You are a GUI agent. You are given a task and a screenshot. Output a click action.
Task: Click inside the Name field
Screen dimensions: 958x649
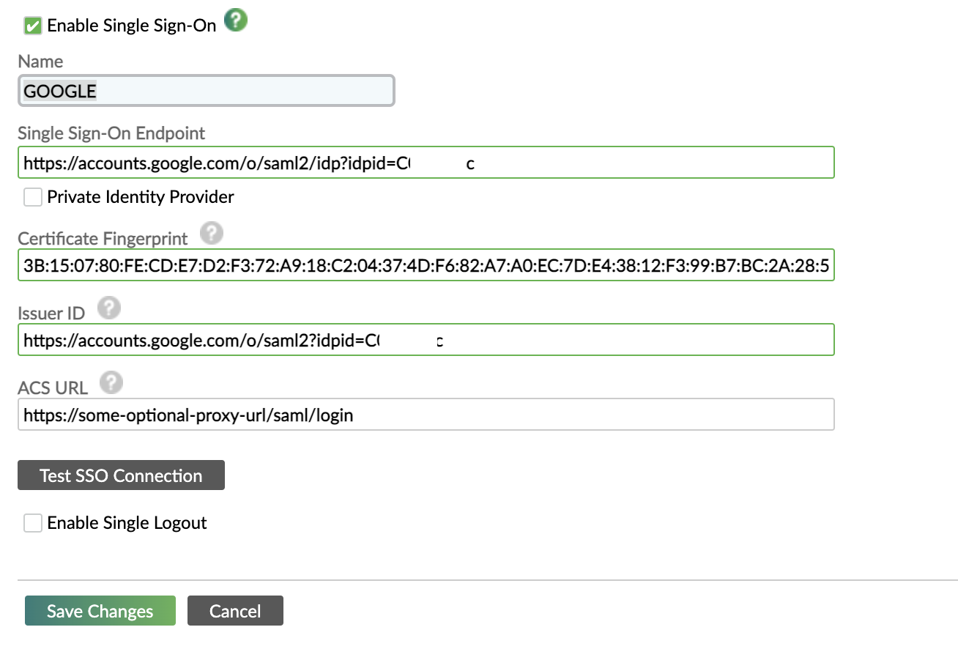(205, 90)
